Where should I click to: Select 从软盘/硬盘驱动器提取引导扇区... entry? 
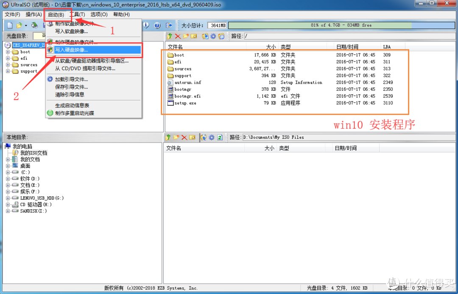pos(93,61)
